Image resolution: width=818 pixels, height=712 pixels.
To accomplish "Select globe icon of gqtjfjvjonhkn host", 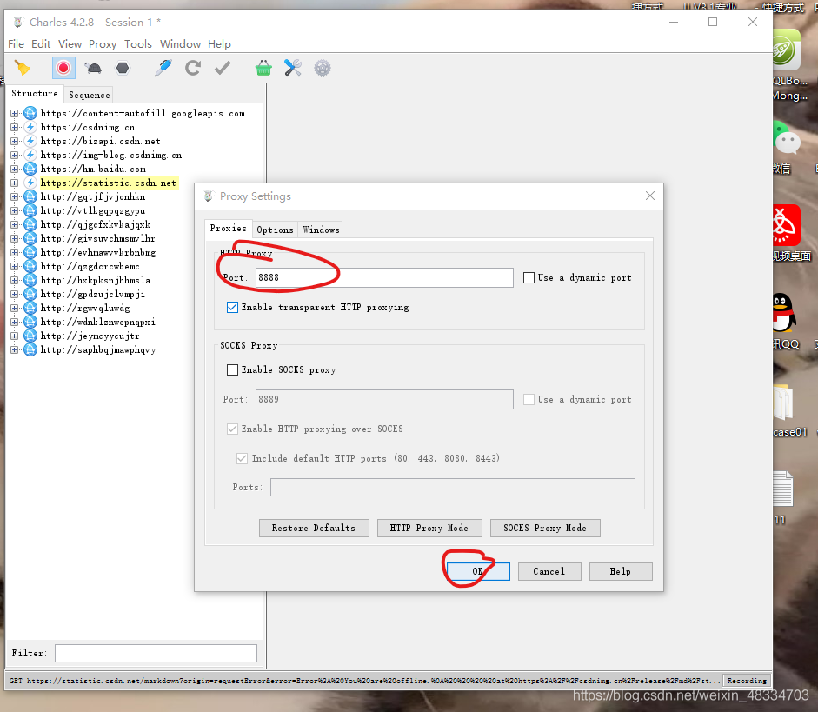I will 30,196.
